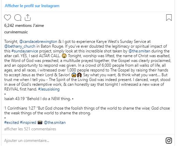Open the @candacebrewington mention

coord(38,42)
